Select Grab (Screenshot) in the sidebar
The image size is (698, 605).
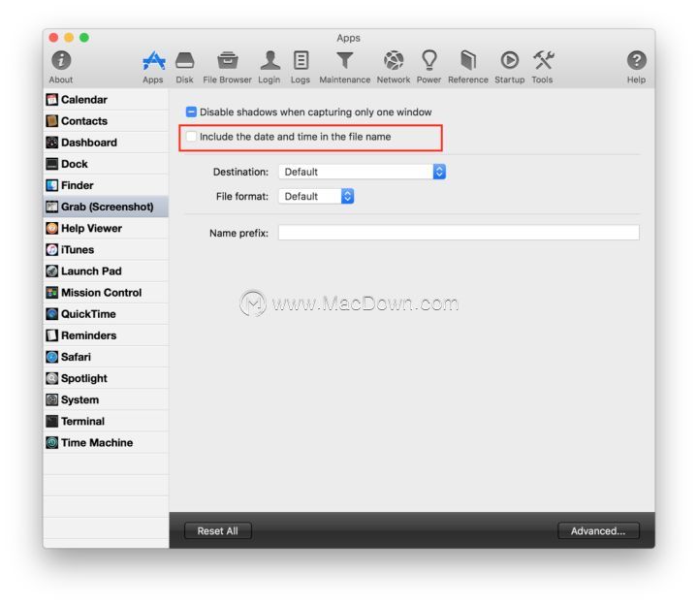tap(106, 207)
